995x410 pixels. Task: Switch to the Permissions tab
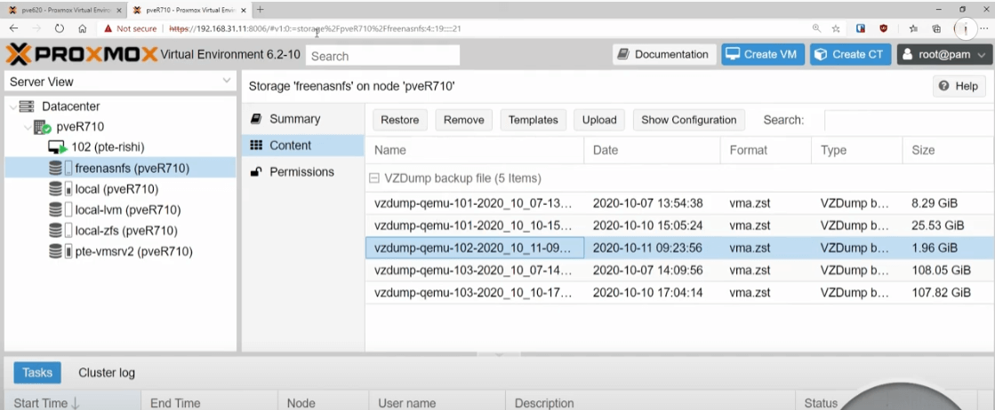point(301,172)
